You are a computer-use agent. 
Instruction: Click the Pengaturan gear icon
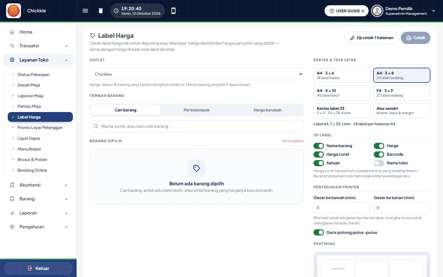pos(12,227)
